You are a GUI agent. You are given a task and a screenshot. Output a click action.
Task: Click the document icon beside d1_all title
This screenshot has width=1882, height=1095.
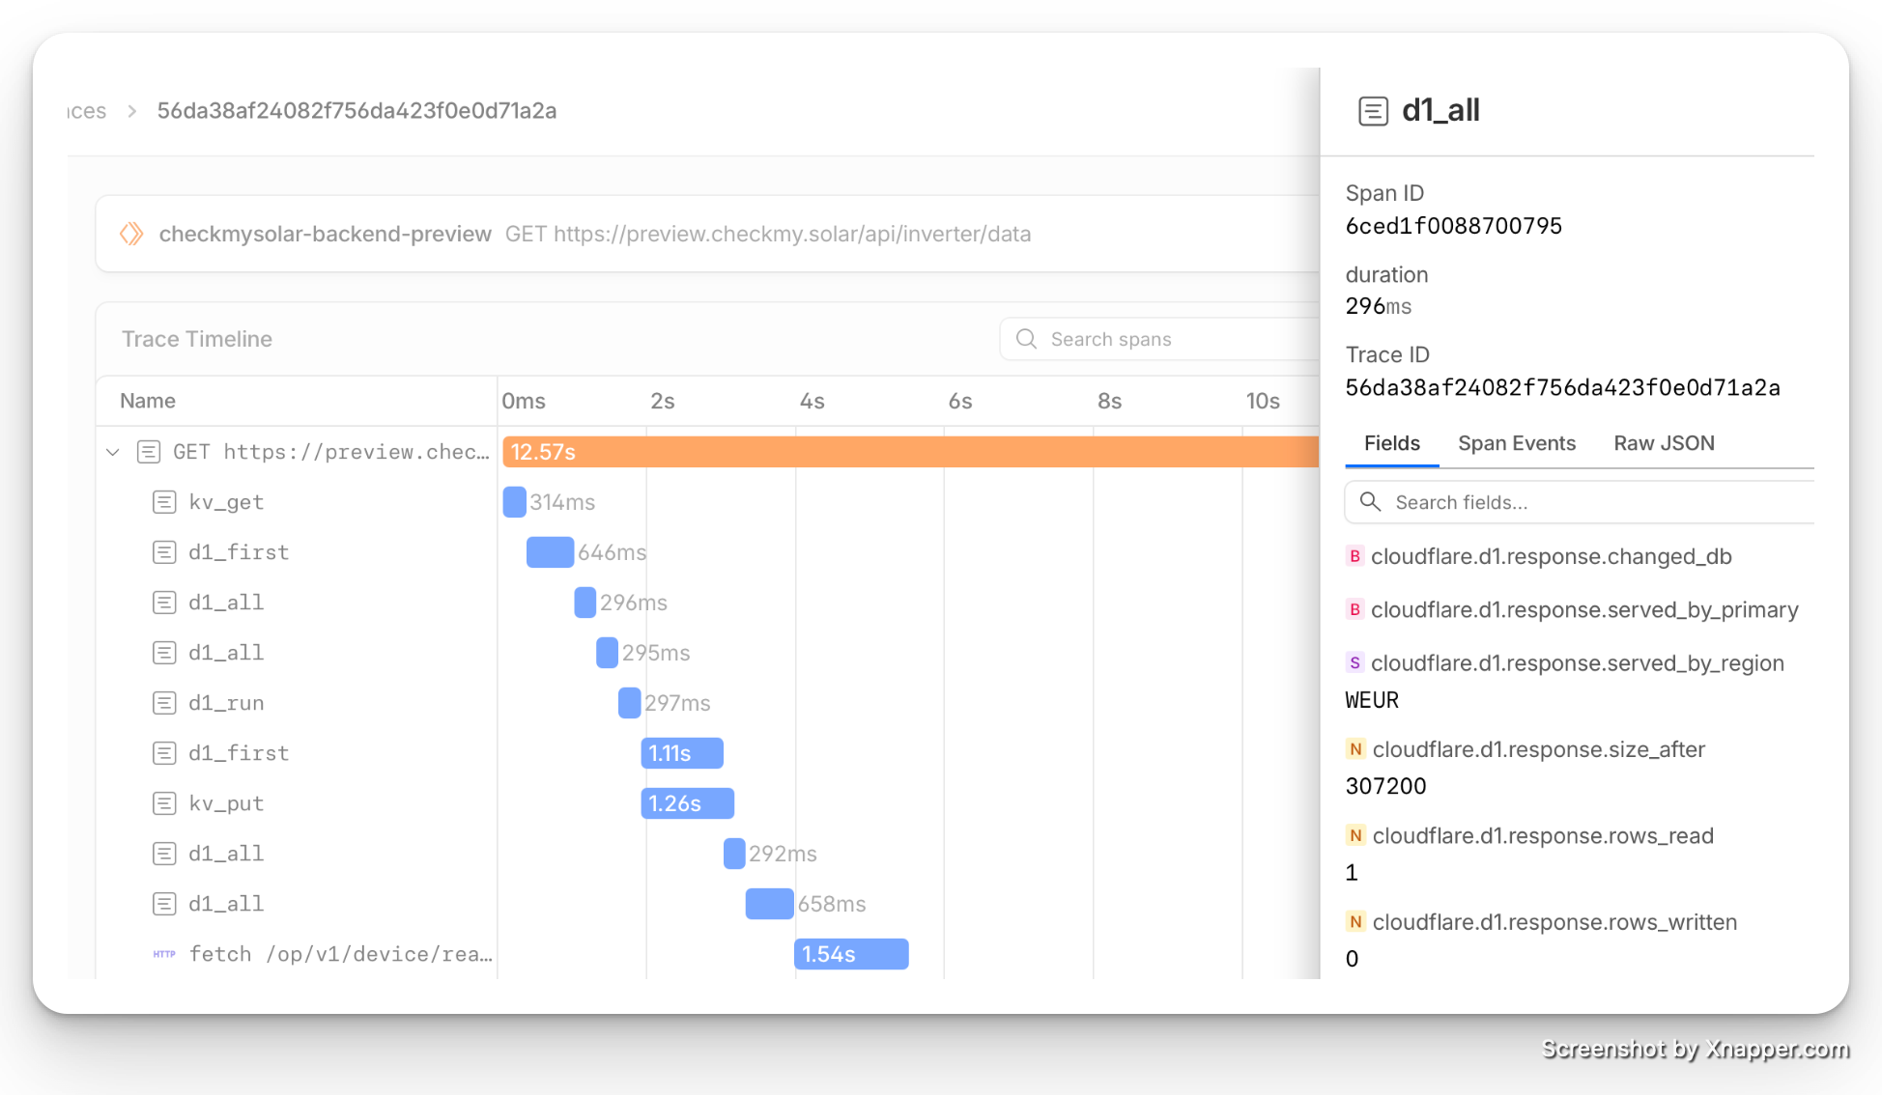click(x=1373, y=111)
